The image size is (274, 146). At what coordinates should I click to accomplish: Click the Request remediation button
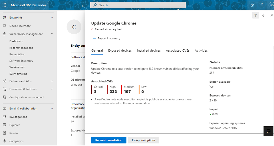point(109,140)
